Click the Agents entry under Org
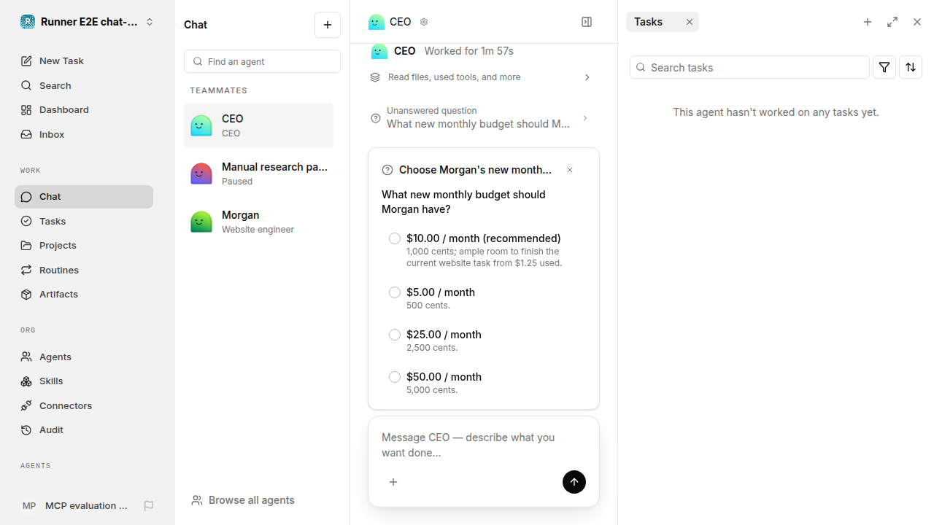The image size is (934, 525). [x=84, y=357]
